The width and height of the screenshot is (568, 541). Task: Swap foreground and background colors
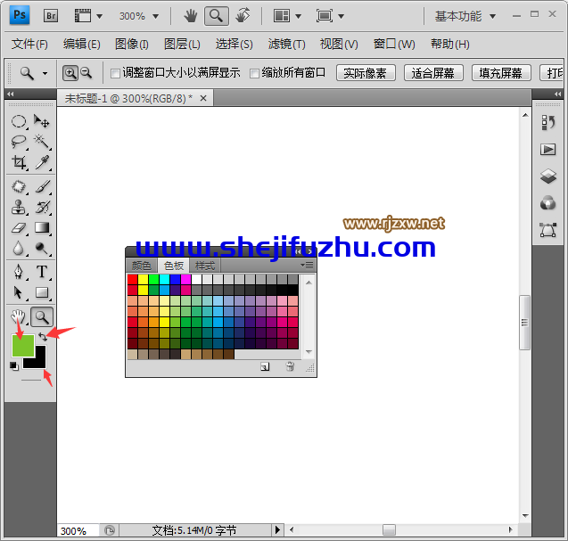[43, 337]
